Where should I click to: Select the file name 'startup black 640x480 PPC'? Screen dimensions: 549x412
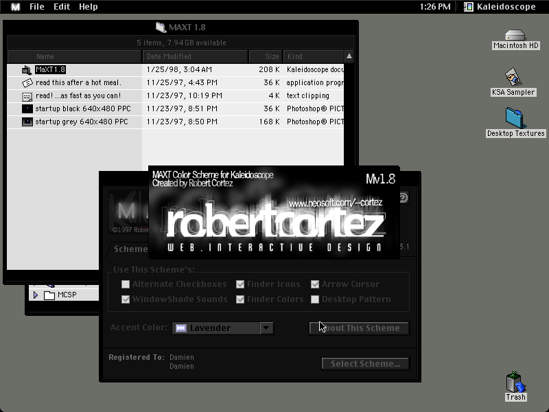pyautogui.click(x=83, y=109)
